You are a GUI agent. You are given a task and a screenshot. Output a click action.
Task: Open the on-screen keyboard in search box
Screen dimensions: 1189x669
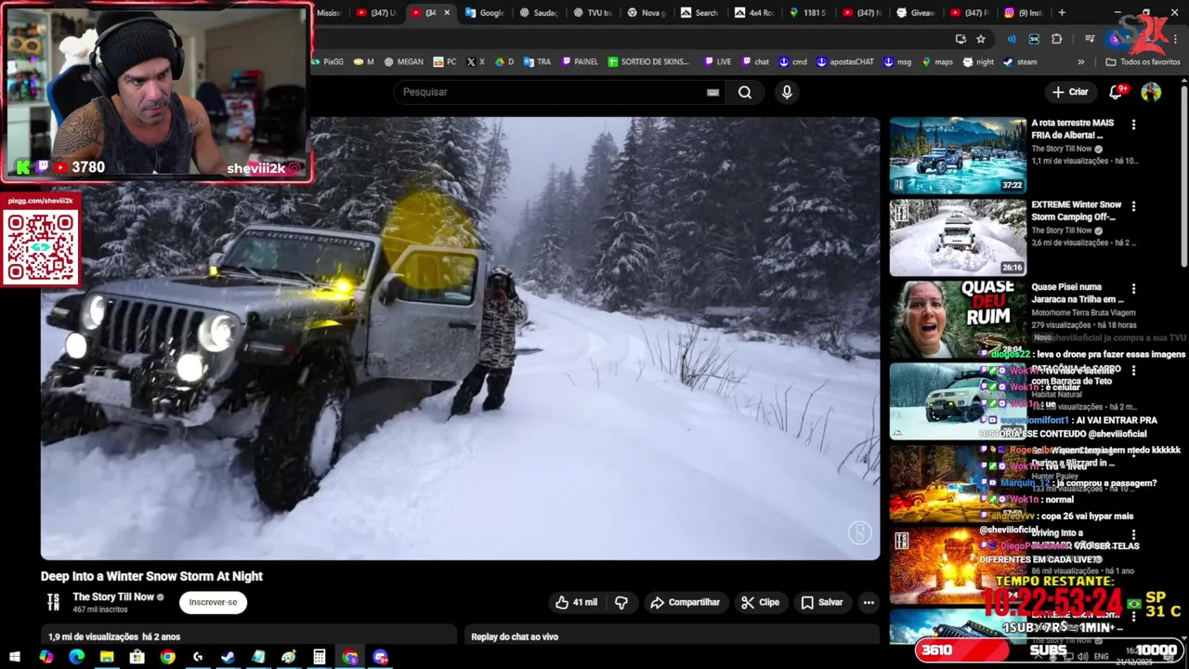712,92
